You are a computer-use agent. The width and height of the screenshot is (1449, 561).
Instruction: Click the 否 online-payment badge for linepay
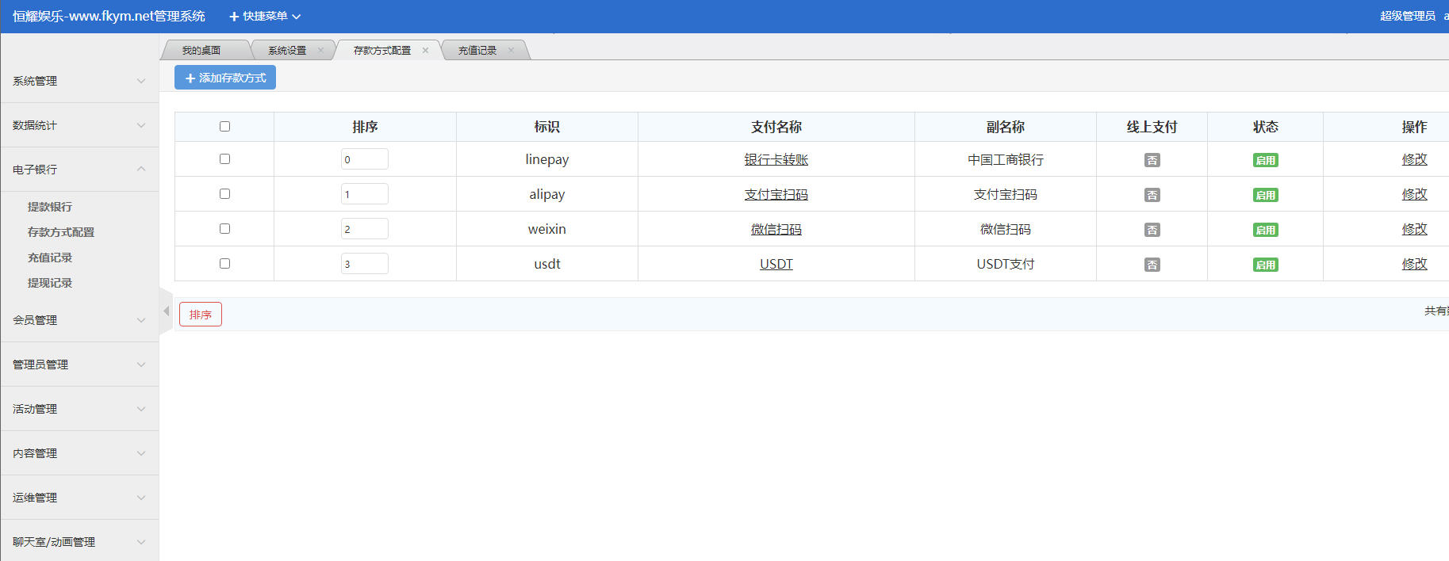pos(1152,160)
